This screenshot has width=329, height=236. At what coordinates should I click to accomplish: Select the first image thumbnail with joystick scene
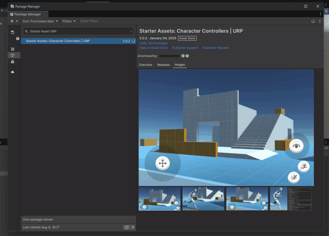click(159, 199)
